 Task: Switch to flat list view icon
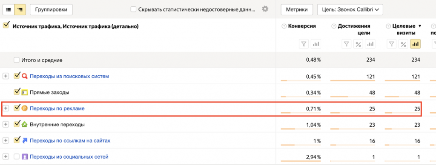pyautogui.click(x=9, y=9)
